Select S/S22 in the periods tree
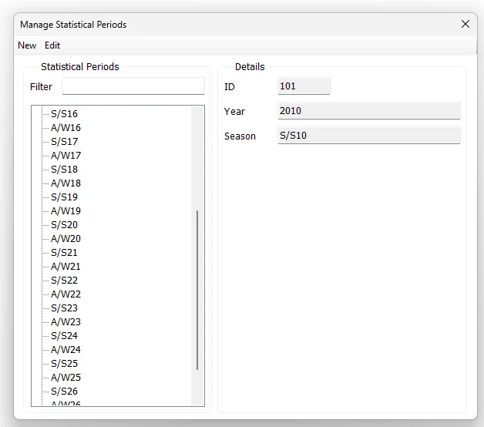484x427 pixels. tap(64, 281)
